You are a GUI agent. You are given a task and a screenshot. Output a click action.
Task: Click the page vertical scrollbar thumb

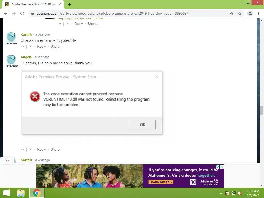(x=262, y=111)
